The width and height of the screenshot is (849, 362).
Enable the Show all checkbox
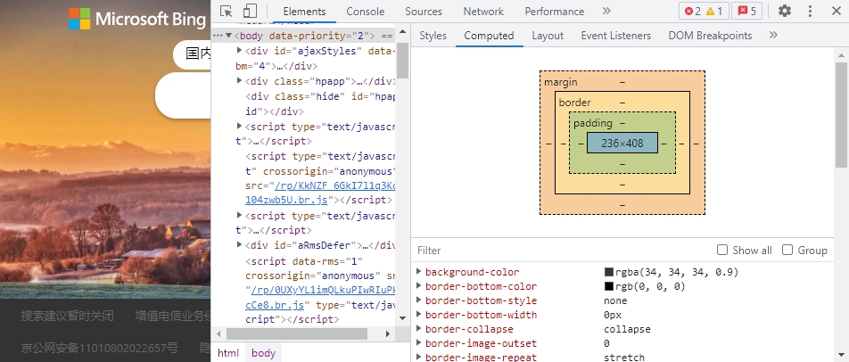pyautogui.click(x=722, y=251)
